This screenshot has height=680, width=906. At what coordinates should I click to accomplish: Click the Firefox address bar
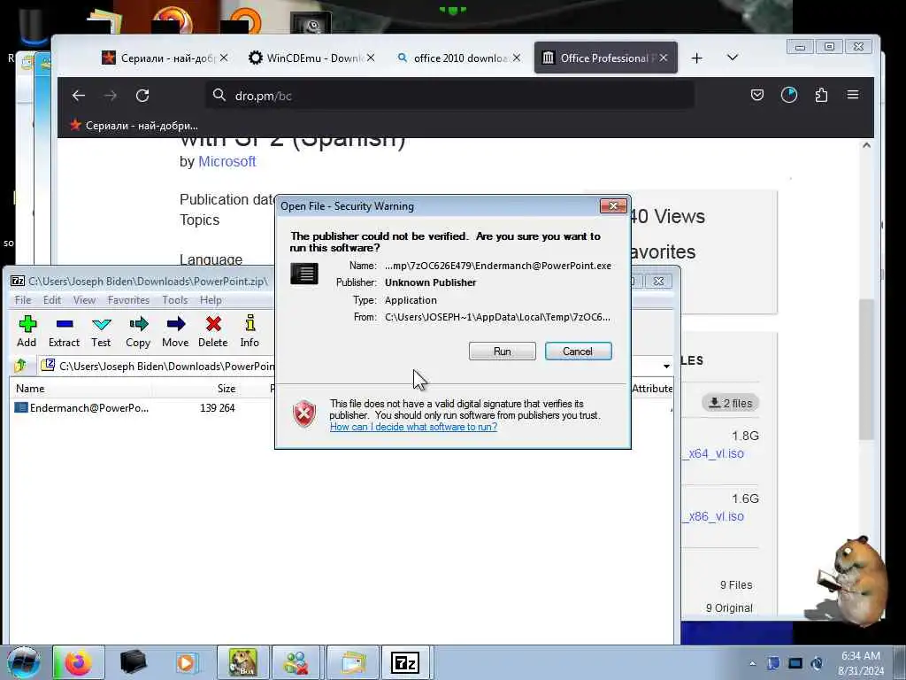pyautogui.click(x=449, y=96)
